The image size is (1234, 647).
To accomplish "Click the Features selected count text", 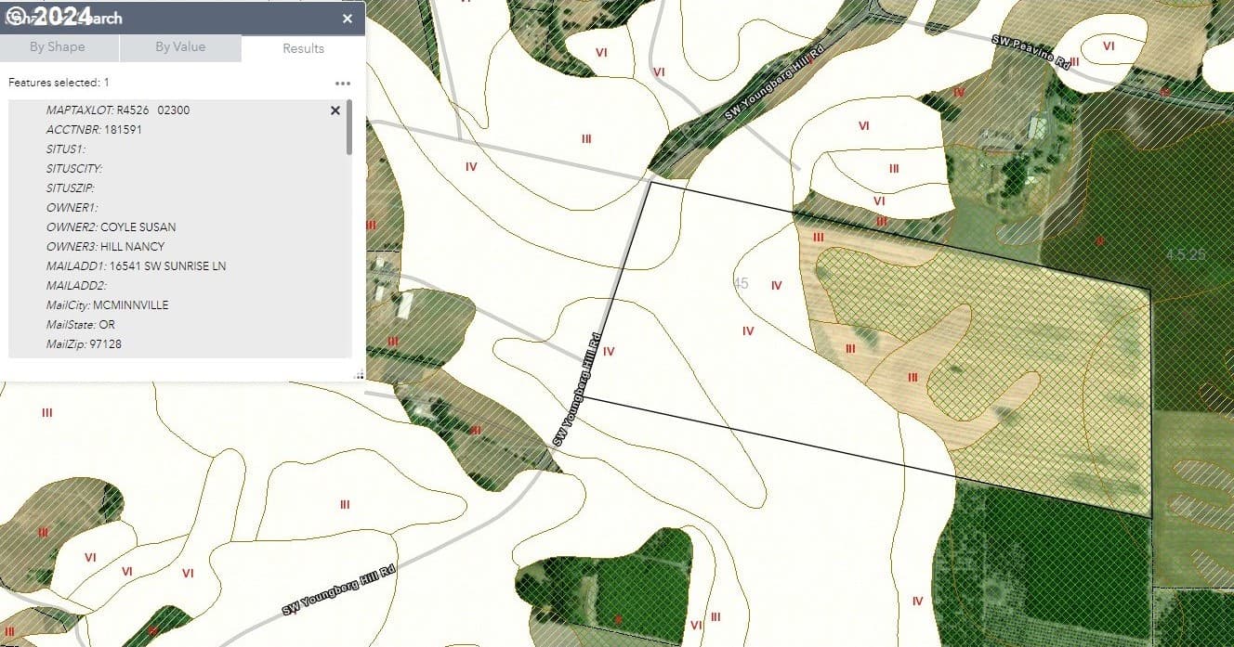I will 59,83.
